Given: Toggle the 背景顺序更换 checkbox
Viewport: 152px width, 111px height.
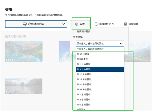Looking at the screenshot, I should (74, 32).
